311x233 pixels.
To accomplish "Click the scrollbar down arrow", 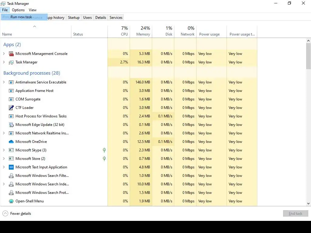I will [309, 204].
